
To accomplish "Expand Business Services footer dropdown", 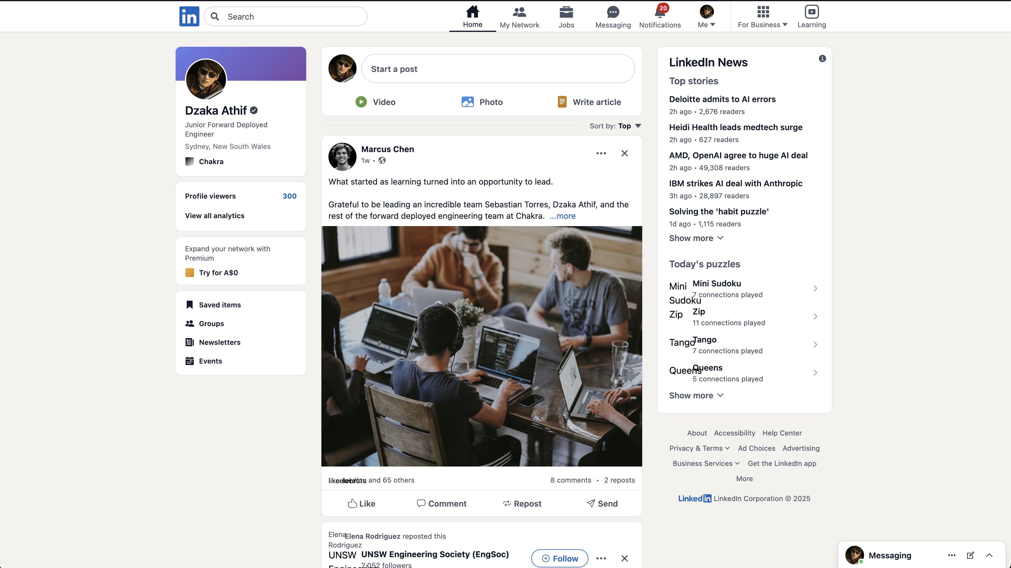I will pos(706,464).
